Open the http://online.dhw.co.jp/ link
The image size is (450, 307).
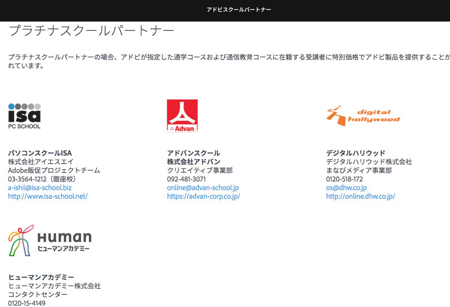point(361,196)
